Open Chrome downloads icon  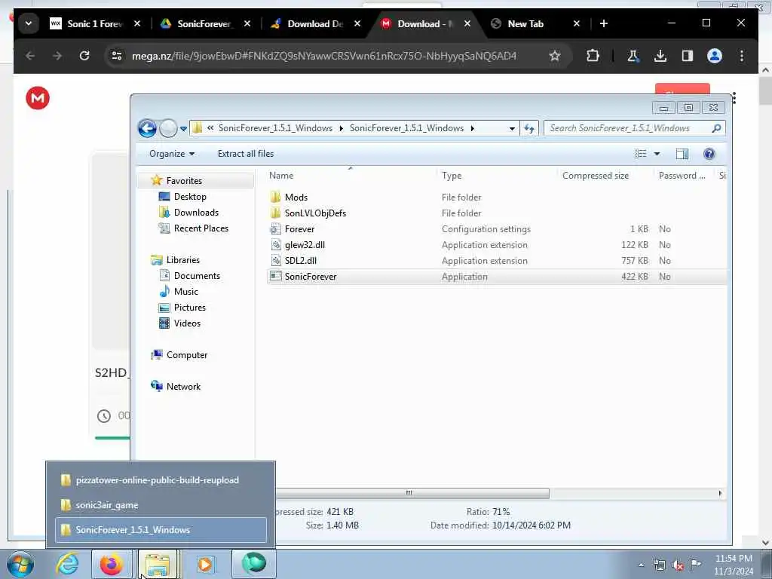(660, 56)
